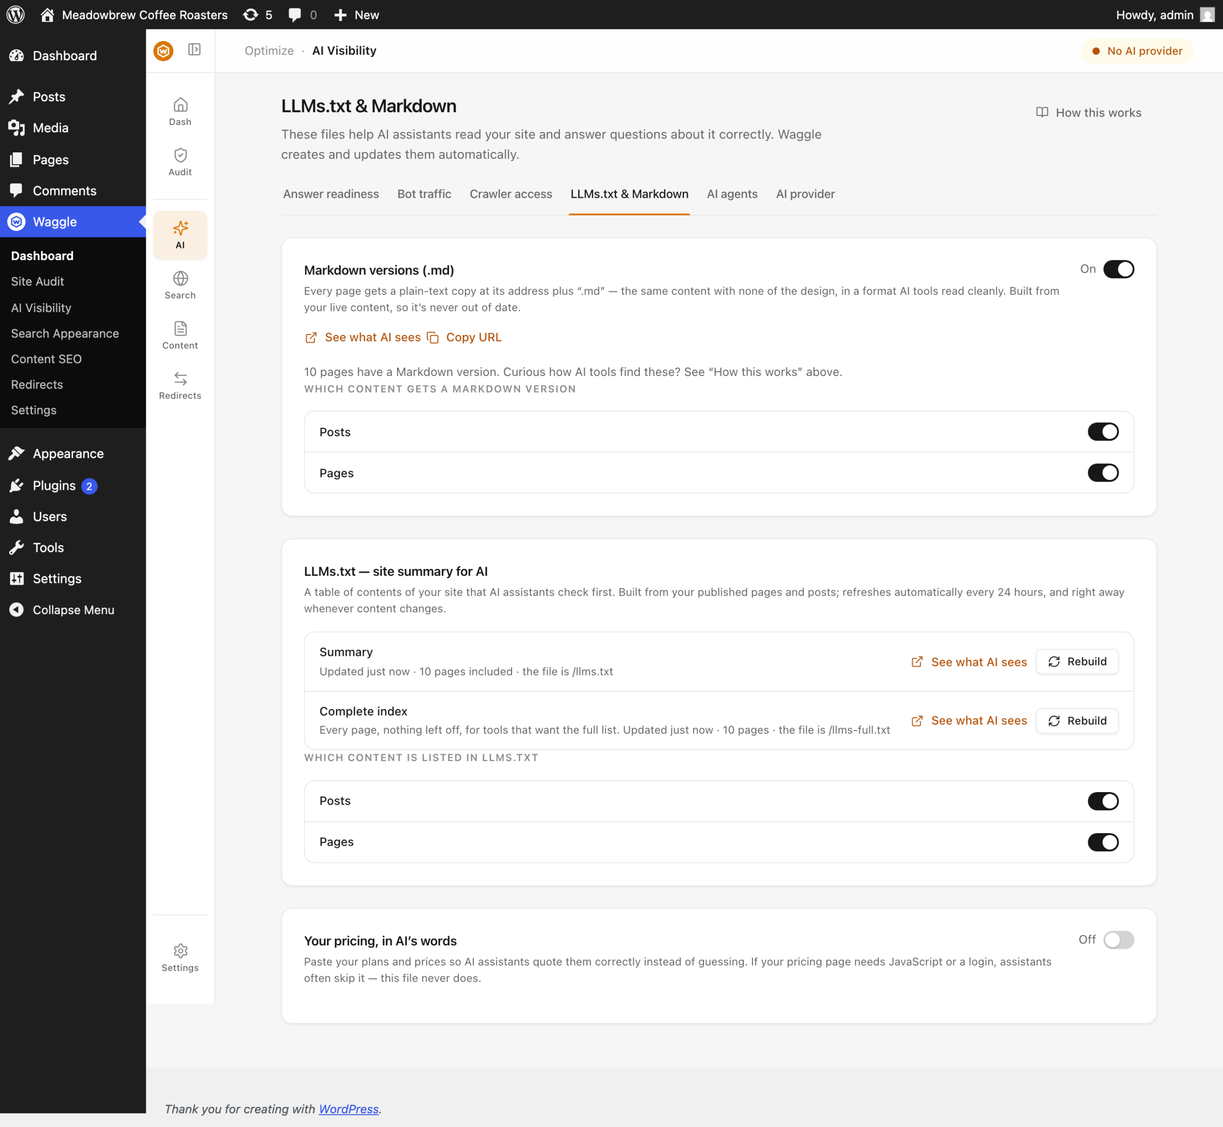Switch to Crawler access tab
This screenshot has width=1223, height=1127.
pos(511,194)
